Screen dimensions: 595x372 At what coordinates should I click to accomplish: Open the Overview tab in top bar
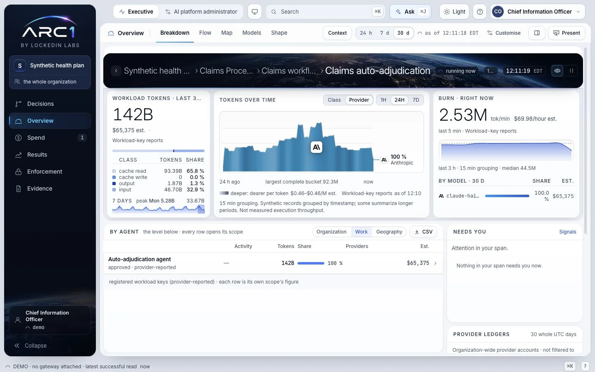(x=126, y=33)
